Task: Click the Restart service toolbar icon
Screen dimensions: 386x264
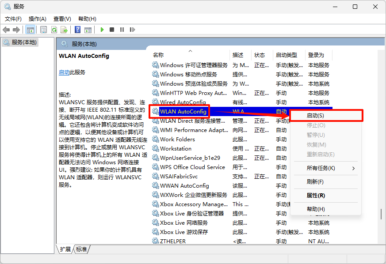Action: click(x=132, y=30)
